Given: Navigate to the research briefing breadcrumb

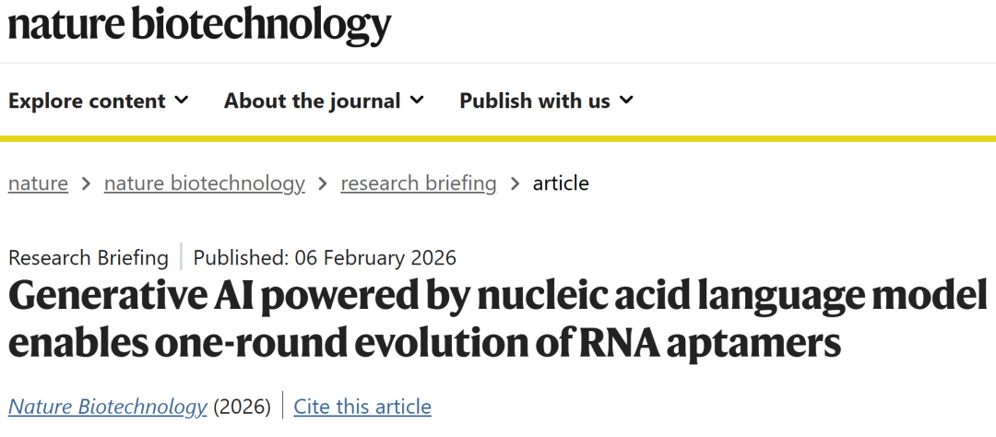Looking at the screenshot, I should click(418, 183).
